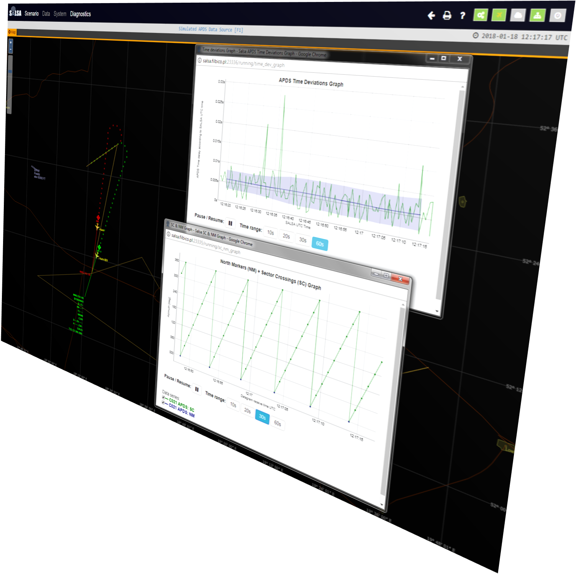Image resolution: width=576 pixels, height=574 pixels.
Task: Click the green airplane status icon
Action: [499, 15]
